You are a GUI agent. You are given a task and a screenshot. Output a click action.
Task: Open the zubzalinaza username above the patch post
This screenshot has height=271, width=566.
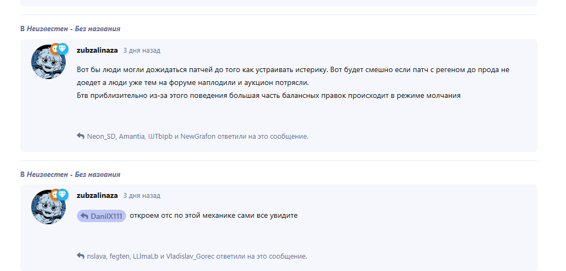coord(97,50)
